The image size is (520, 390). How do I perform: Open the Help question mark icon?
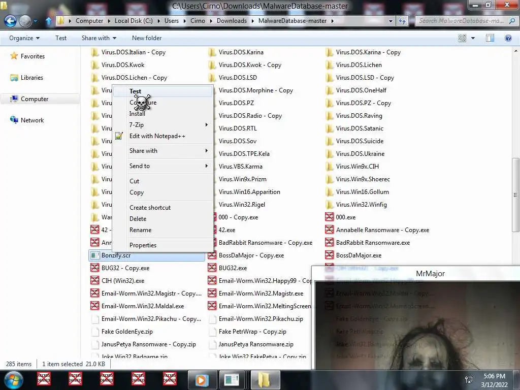pyautogui.click(x=508, y=38)
